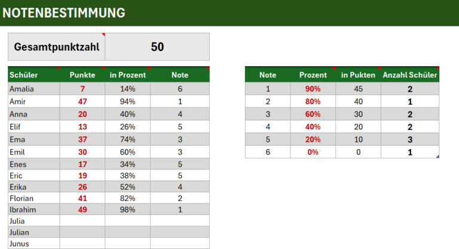The height and width of the screenshot is (249, 459).
Task: Select Amir's points value 47
Action: pos(82,101)
